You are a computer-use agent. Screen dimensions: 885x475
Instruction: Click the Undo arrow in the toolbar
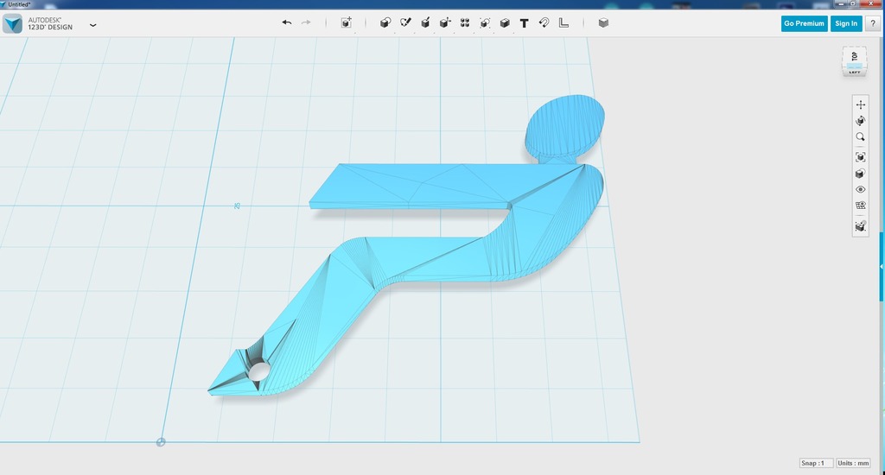(x=287, y=23)
